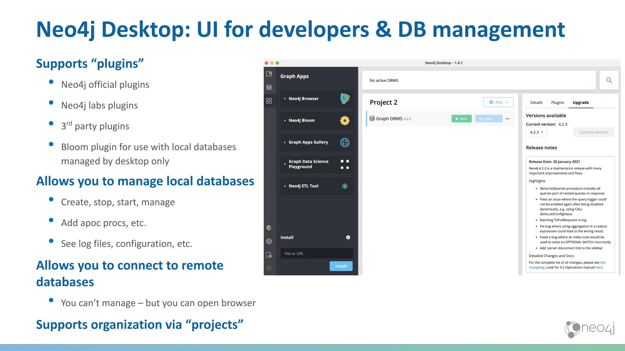
Task: Click the Current version: 4.2.3 label
Action: click(x=547, y=124)
